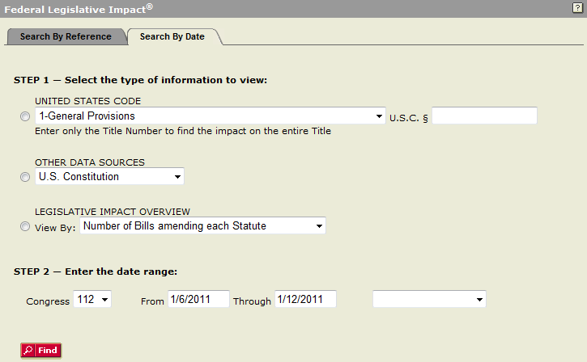This screenshot has width=587, height=362.
Task: Select the United States Code radio button
Action: [x=25, y=116]
